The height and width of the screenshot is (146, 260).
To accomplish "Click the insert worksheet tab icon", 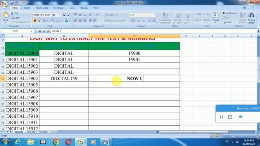I will click(53, 132).
